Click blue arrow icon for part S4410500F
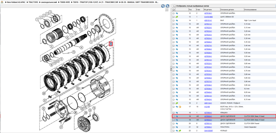Screen dimensions: 276x133 (x=177, y=131)
